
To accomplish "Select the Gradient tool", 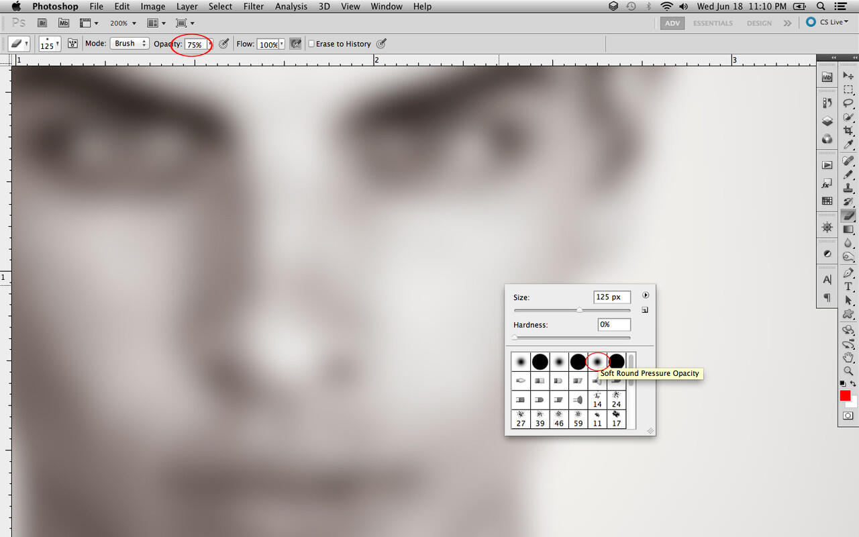I will pos(848,230).
